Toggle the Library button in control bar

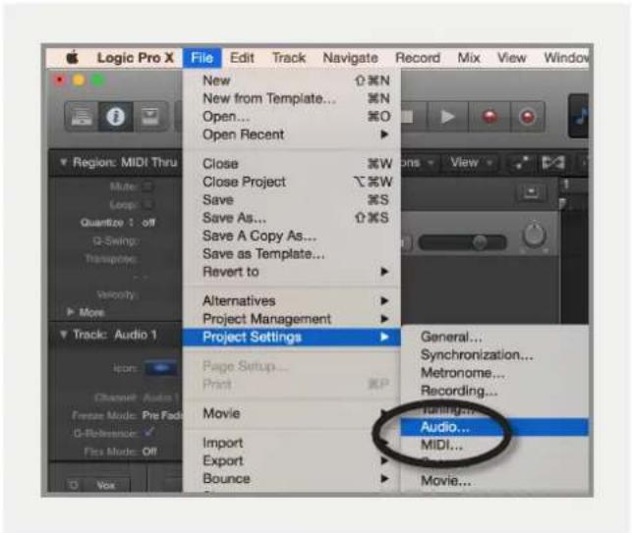click(x=82, y=117)
